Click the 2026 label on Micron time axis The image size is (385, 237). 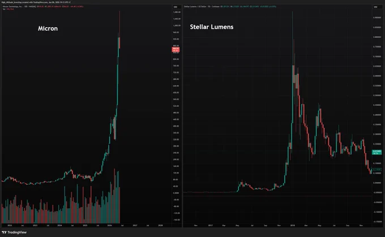[109, 225]
